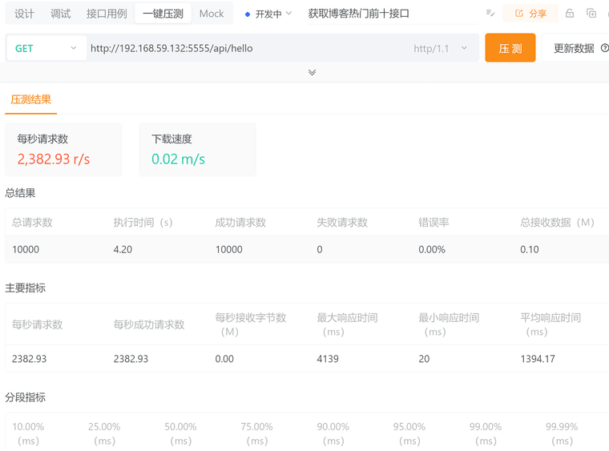Click the blue status dot before 开发中
The image size is (609, 451).
tap(248, 14)
